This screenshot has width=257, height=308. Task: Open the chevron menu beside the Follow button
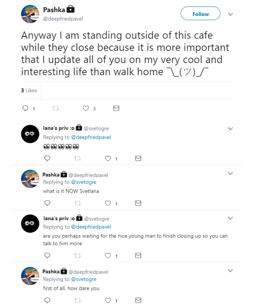[x=230, y=14]
